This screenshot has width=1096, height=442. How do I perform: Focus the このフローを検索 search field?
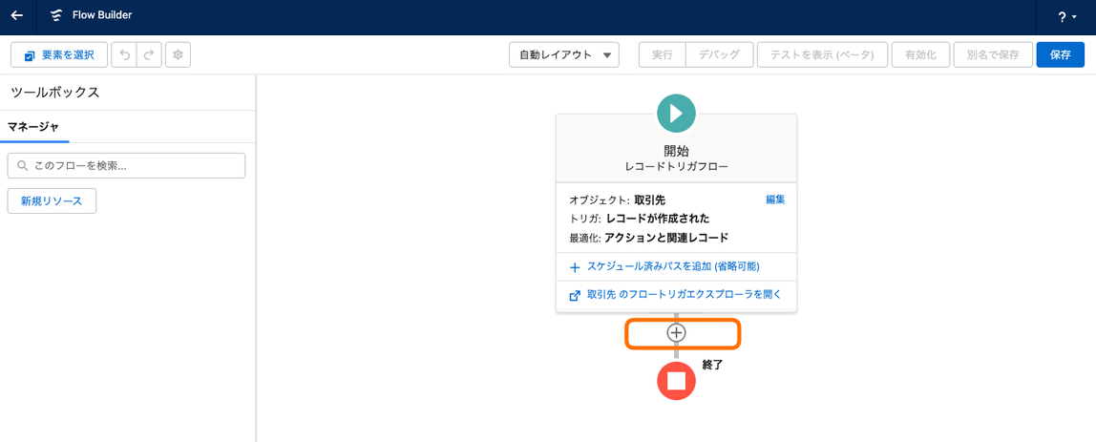click(127, 166)
